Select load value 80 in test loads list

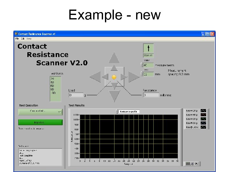pos(52,89)
